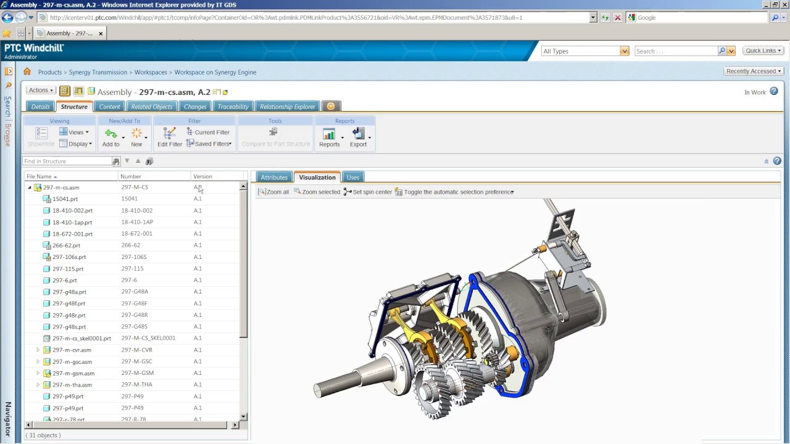790x444 pixels.
Task: Click the find-all binoculars icon beside arrows
Action: [x=149, y=161]
